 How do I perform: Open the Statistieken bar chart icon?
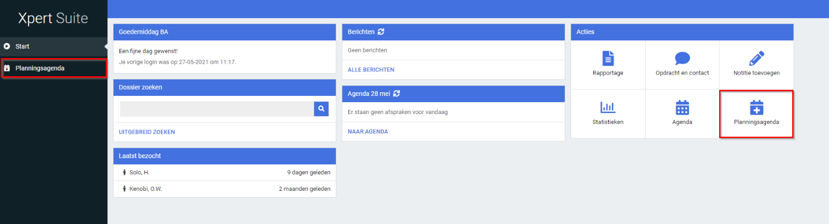[x=608, y=107]
